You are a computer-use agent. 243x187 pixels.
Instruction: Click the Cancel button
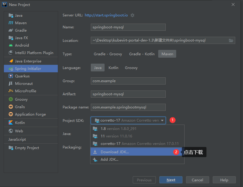197,180
